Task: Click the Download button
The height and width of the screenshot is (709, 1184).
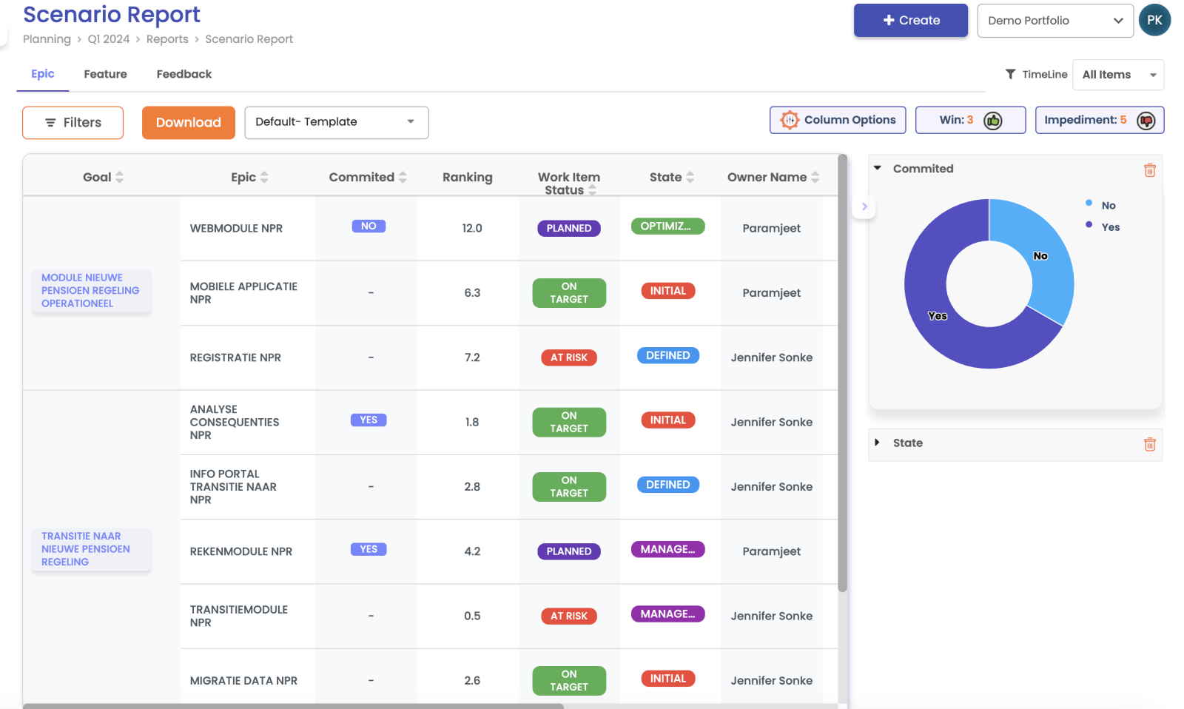Action: (x=188, y=122)
